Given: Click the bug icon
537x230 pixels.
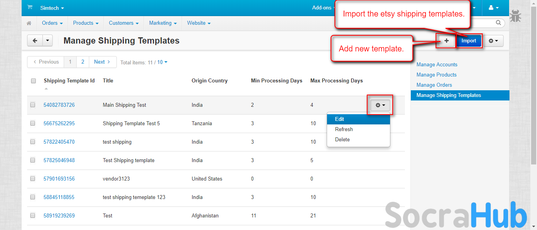Looking at the screenshot, I should tap(515, 16).
